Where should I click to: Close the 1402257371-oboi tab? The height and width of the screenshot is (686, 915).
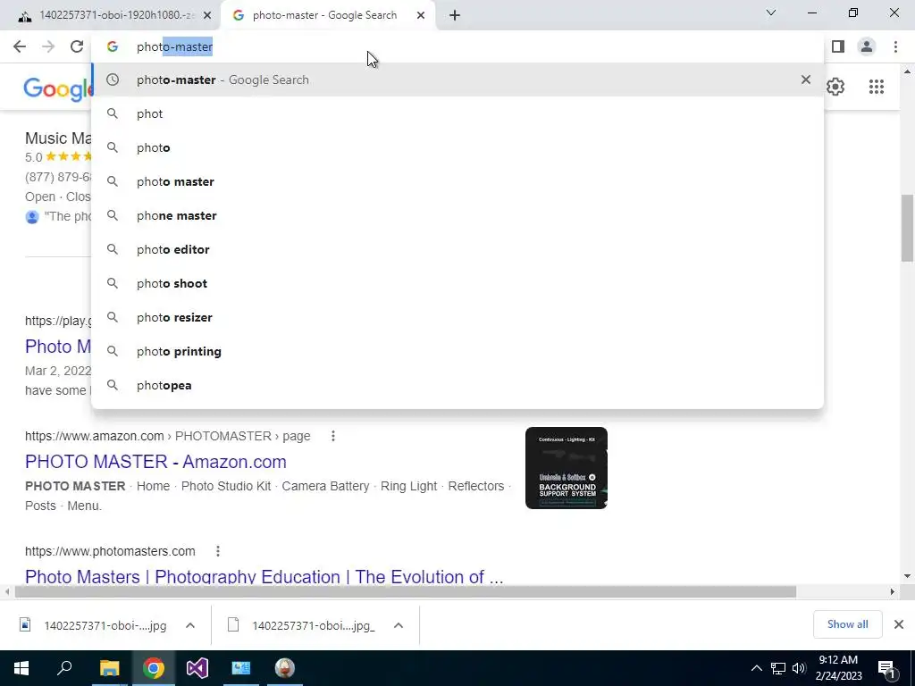coord(207,15)
